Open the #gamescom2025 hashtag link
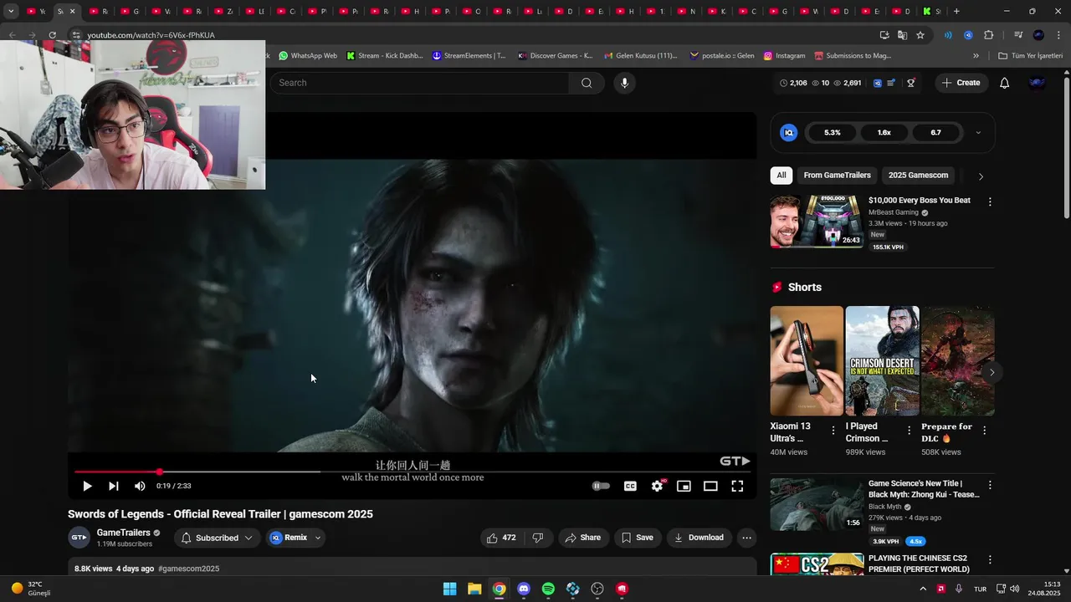Image resolution: width=1071 pixels, height=602 pixels. [x=188, y=569]
